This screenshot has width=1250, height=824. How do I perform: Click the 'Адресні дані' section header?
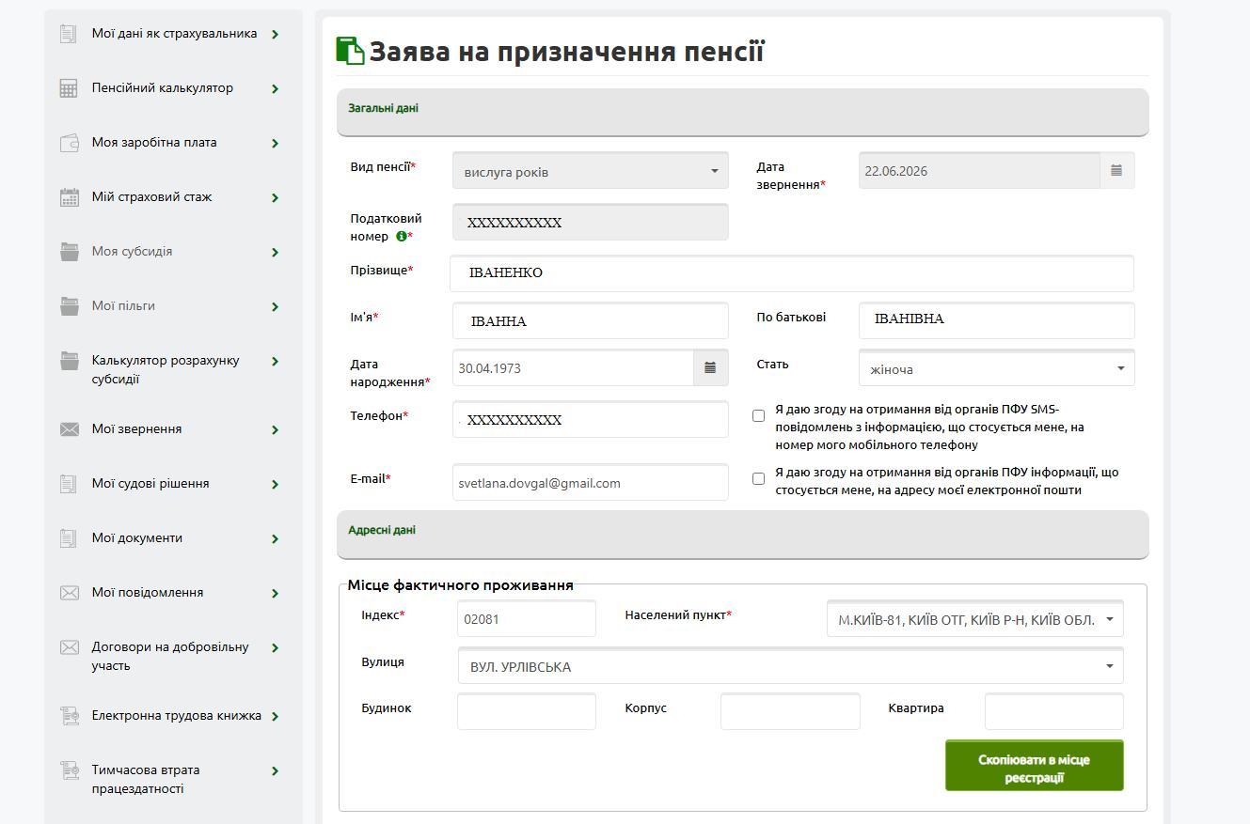pos(743,535)
